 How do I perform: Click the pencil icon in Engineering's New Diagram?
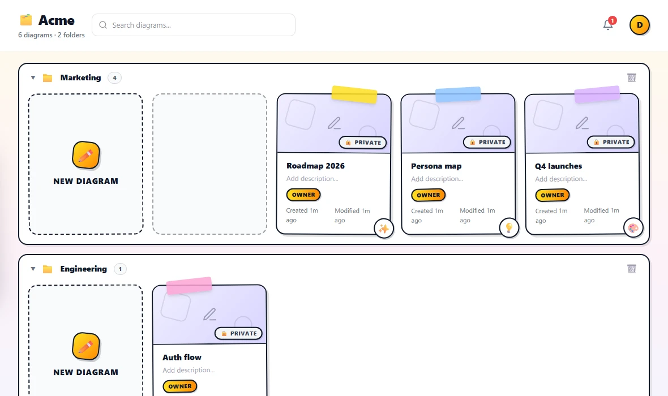coord(85,346)
